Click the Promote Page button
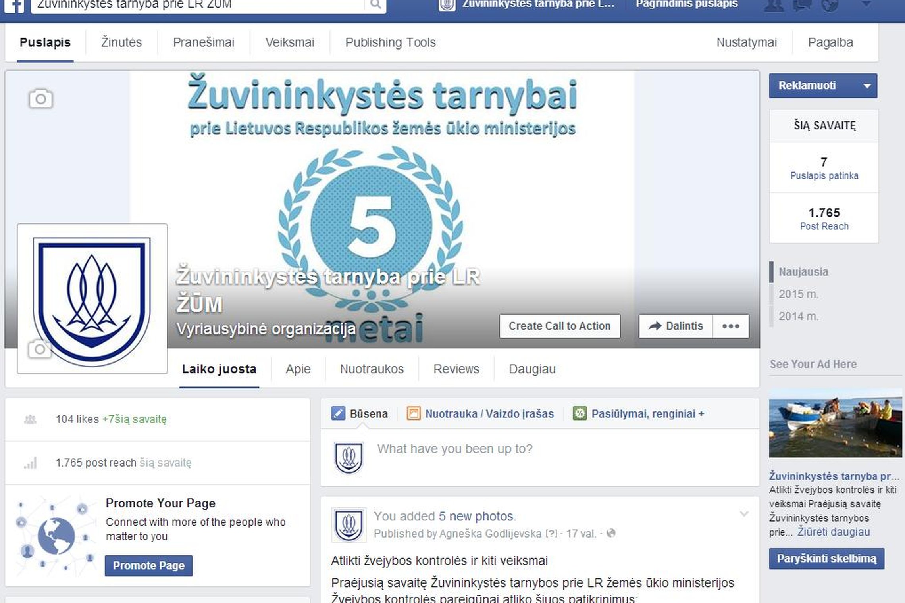Viewport: 905px width, 603px height. [x=149, y=566]
